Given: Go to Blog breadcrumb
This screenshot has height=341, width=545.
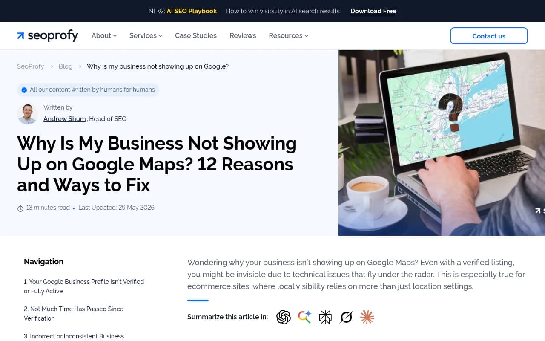Looking at the screenshot, I should [66, 66].
